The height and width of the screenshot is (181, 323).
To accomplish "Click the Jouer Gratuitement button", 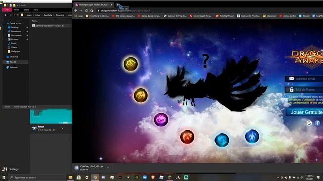I will point(304,112).
